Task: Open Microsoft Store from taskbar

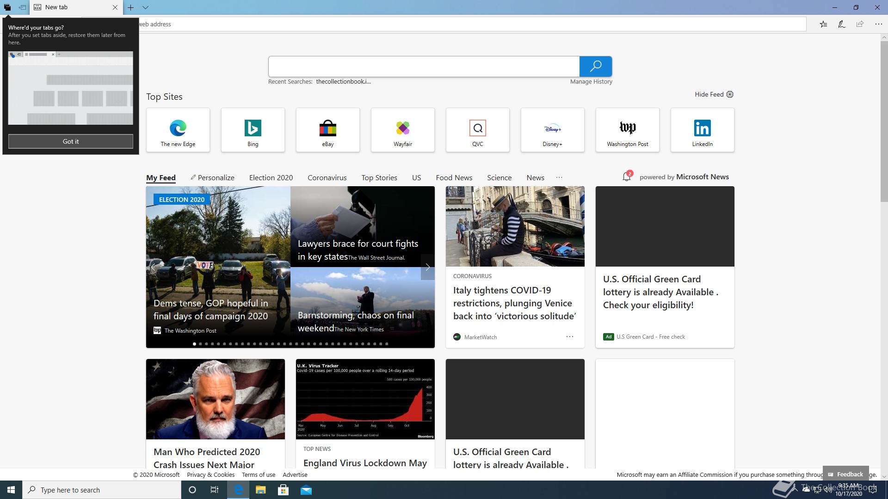Action: (283, 490)
